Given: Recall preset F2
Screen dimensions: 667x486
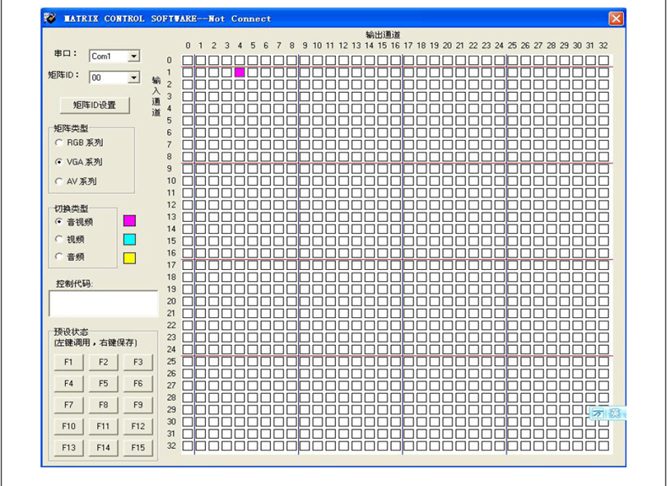Looking at the screenshot, I should click(x=103, y=362).
